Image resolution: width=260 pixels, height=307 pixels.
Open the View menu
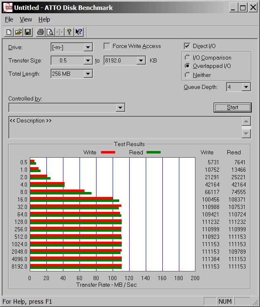[x=26, y=19]
